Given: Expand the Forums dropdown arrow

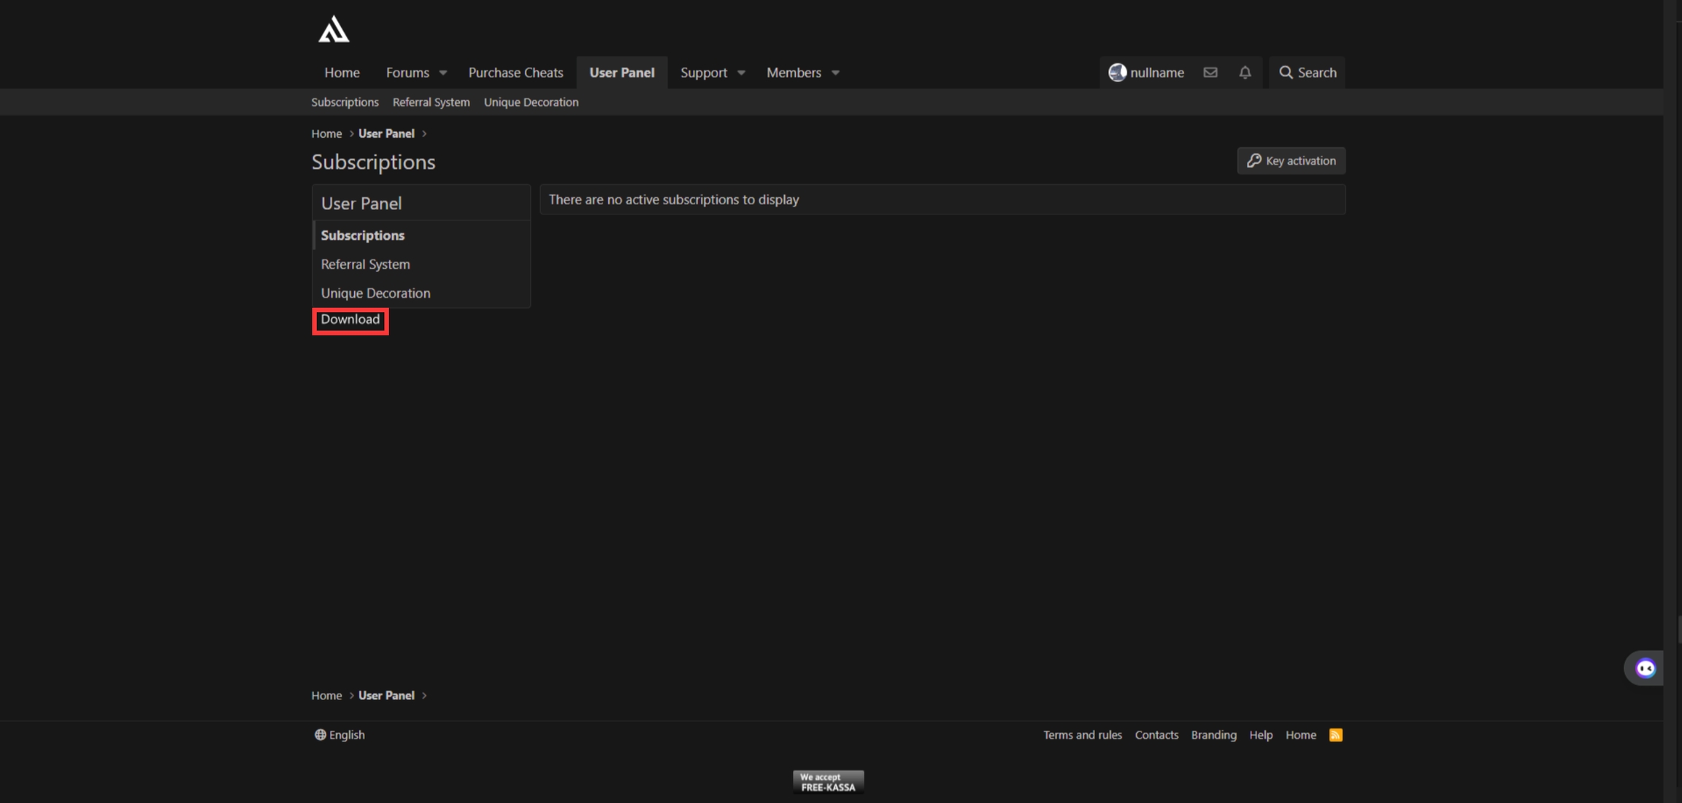Looking at the screenshot, I should click(443, 73).
